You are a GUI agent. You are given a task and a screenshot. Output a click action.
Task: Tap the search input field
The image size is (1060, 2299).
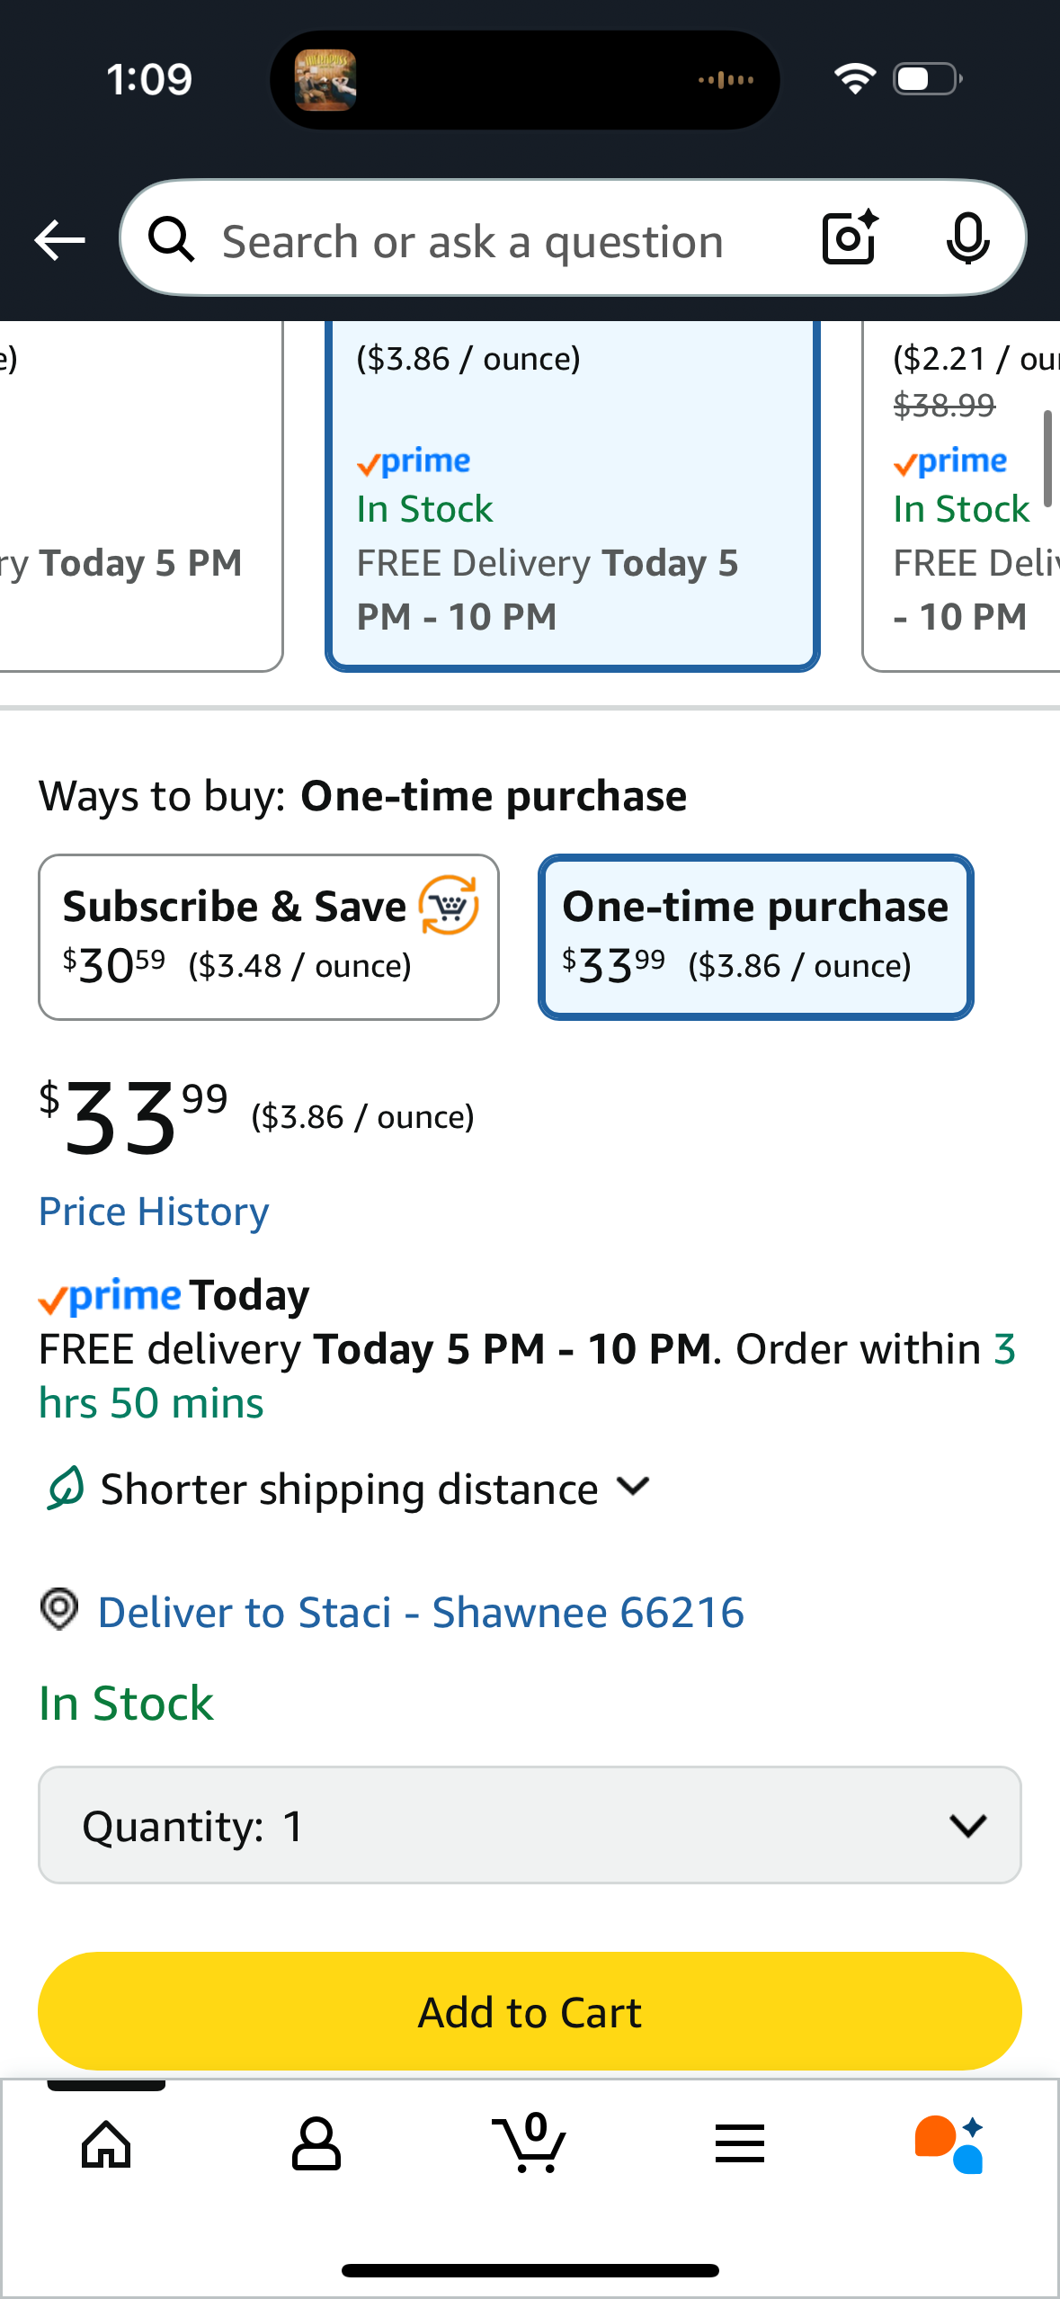(x=472, y=240)
